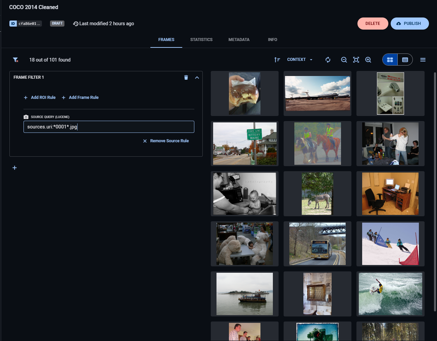
Task: Open the METADATA tab
Action: click(239, 40)
